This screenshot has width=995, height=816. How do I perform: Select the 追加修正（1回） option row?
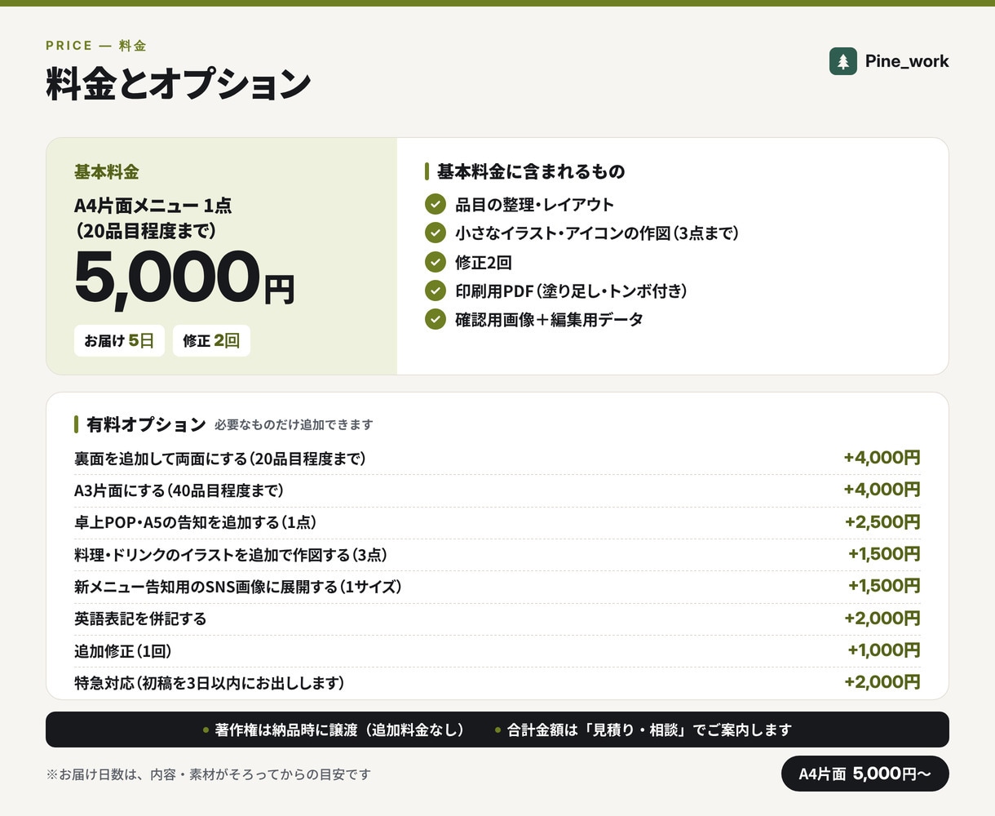pos(497,651)
